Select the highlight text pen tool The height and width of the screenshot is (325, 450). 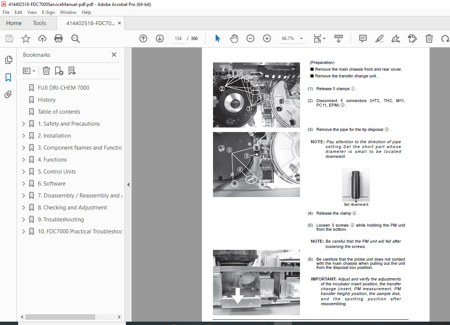click(x=379, y=39)
